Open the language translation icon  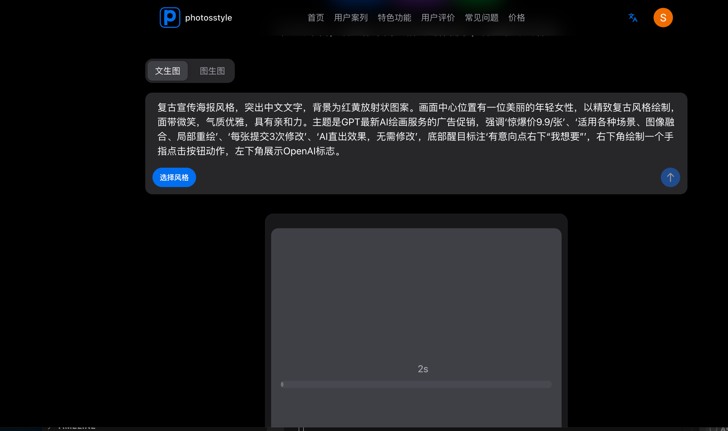pyautogui.click(x=633, y=18)
